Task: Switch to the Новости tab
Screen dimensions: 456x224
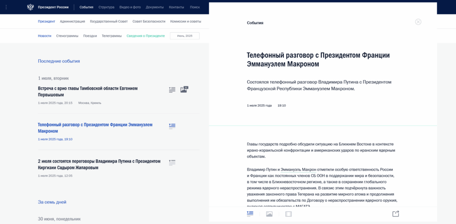Action: click(45, 36)
